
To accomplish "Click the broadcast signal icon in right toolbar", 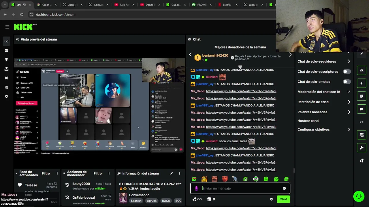I will 362,122.
